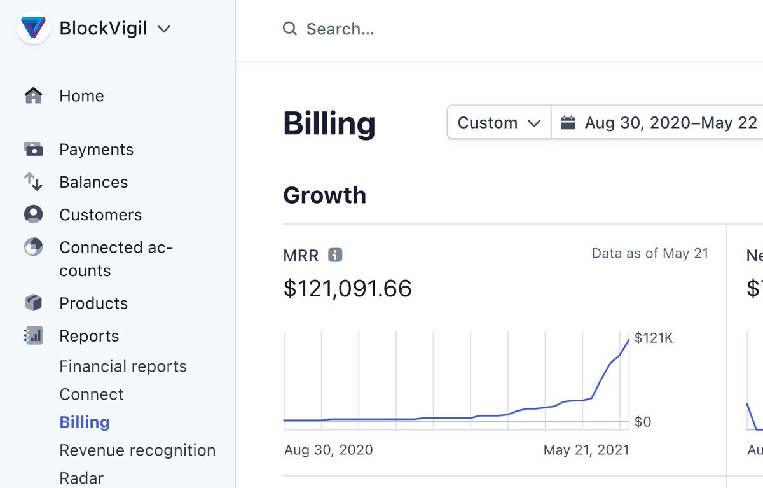Viewport: 763px width, 488px height.
Task: Click the Home house icon
Action: point(33,96)
